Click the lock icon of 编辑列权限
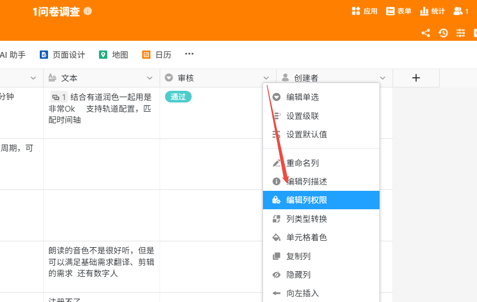Image resolution: width=477 pixels, height=302 pixels. coord(276,200)
